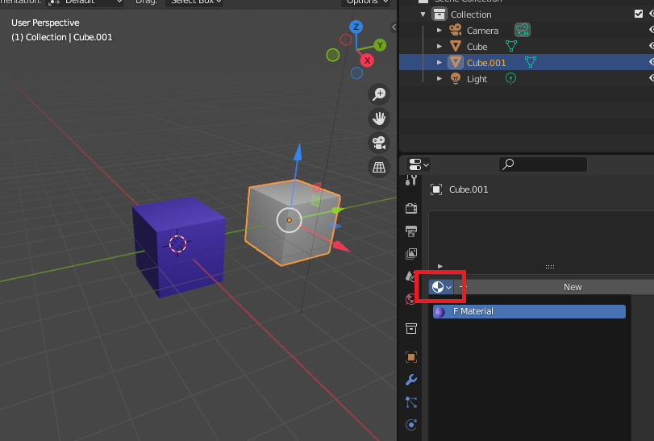The image size is (654, 441).
Task: Open the Select Box drag dropdown
Action: (x=195, y=2)
